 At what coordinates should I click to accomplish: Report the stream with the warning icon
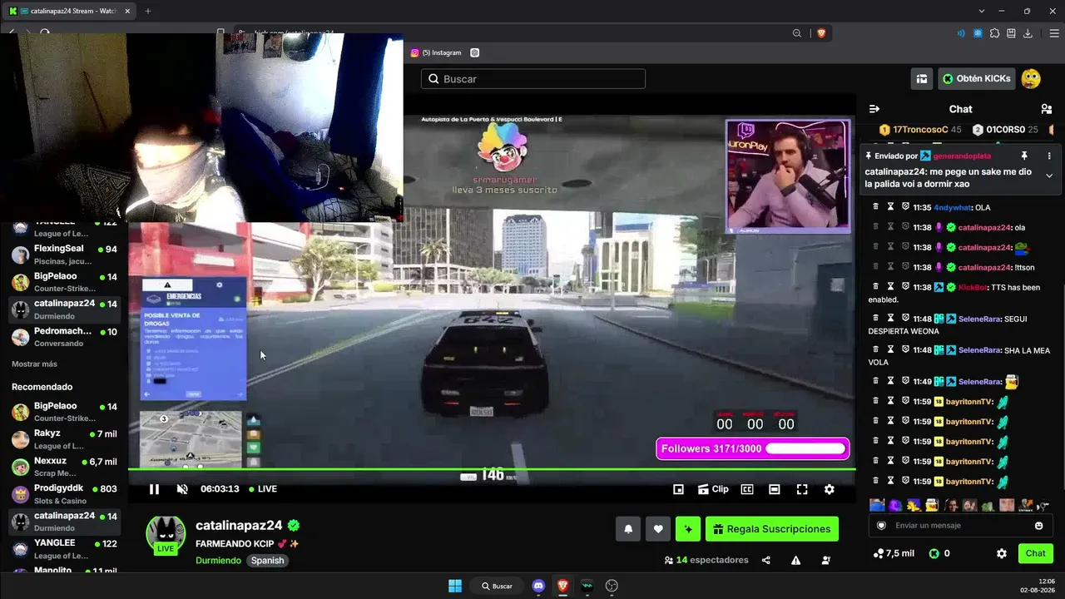pos(795,561)
